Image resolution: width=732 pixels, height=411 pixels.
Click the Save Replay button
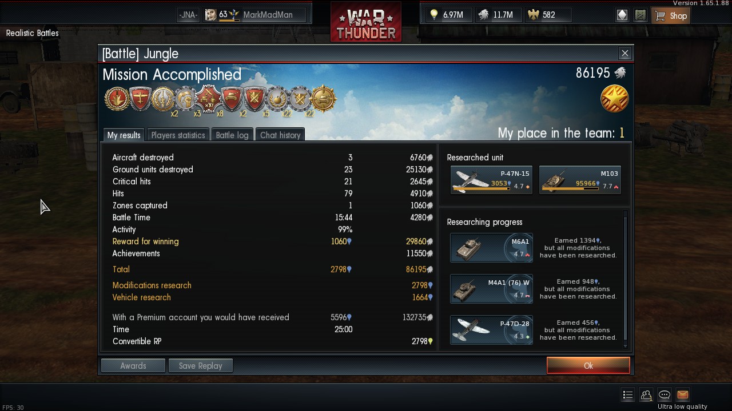pos(200,366)
